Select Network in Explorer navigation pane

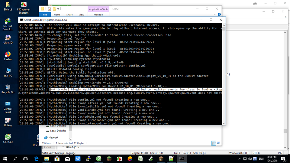pyautogui.click(x=53, y=137)
